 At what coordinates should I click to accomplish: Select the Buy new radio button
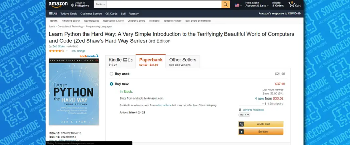111,84
